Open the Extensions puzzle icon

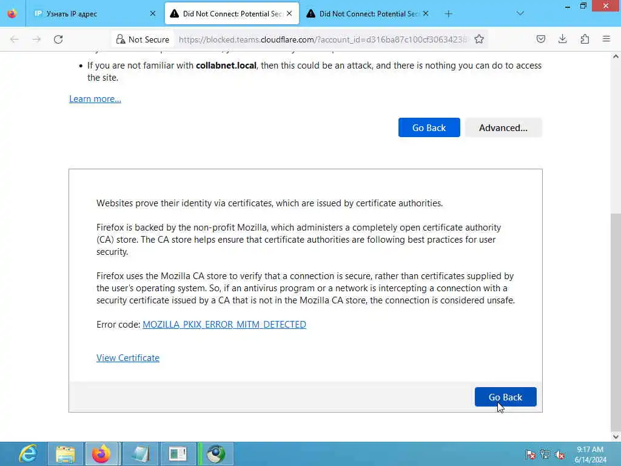(x=585, y=39)
